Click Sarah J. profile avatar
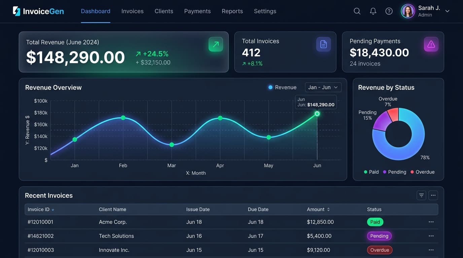 [x=408, y=11]
